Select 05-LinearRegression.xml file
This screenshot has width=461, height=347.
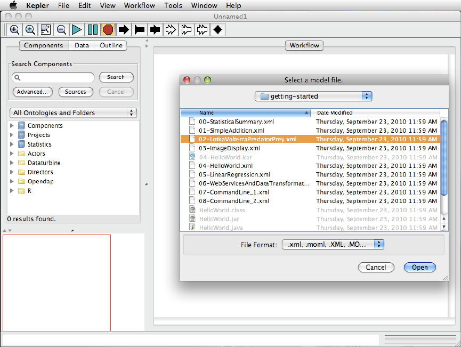point(310,174)
